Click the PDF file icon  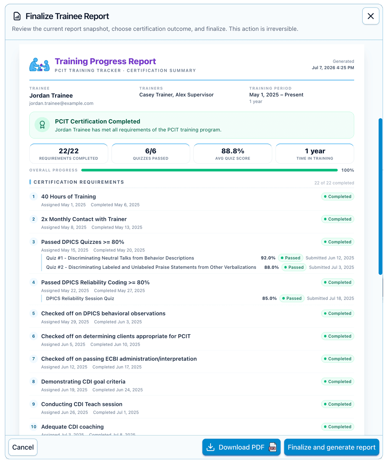tap(272, 447)
